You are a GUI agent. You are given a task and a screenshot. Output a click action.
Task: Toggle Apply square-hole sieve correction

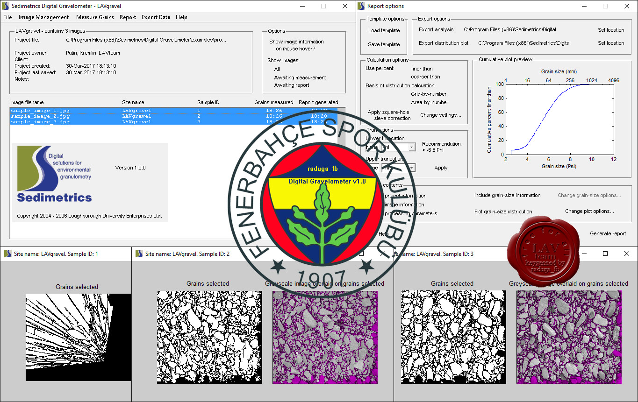(x=389, y=115)
